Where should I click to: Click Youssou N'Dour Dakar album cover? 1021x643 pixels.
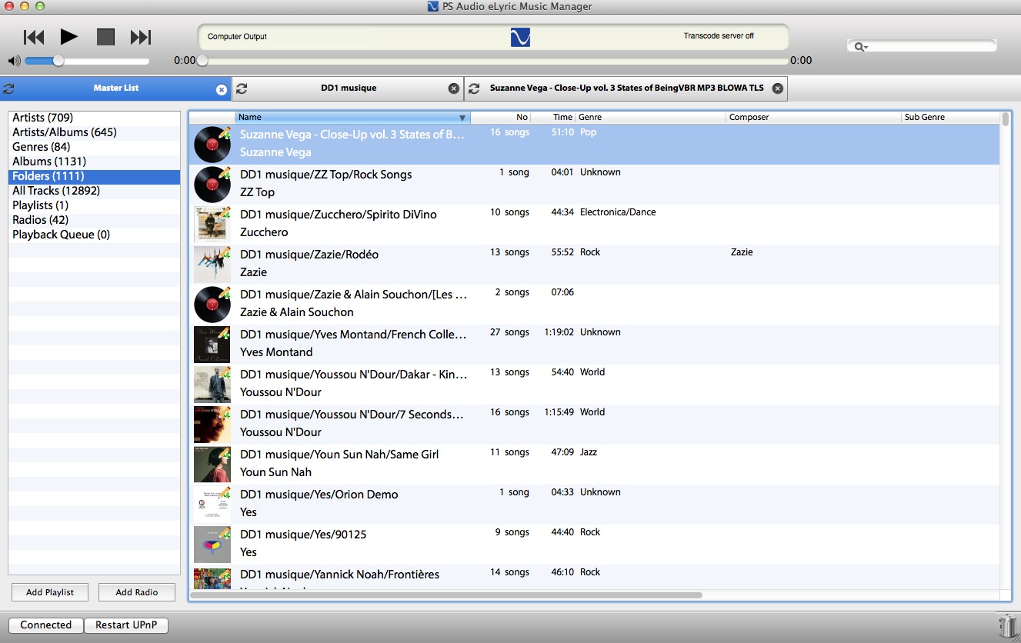point(212,384)
